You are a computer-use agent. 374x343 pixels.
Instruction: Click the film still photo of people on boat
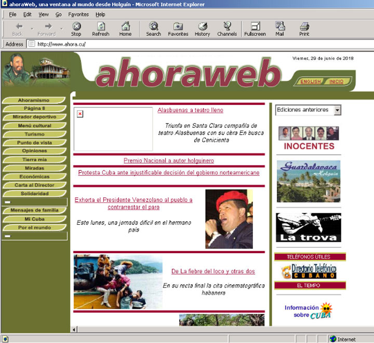pos(118,282)
